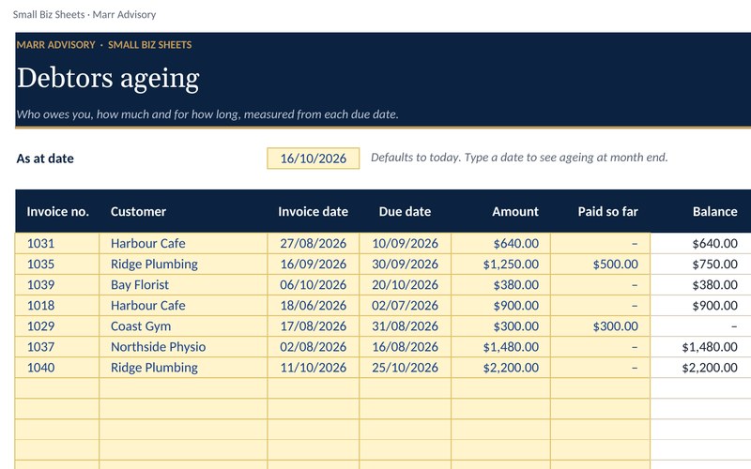Select due date 25/10/2026

pyautogui.click(x=406, y=367)
